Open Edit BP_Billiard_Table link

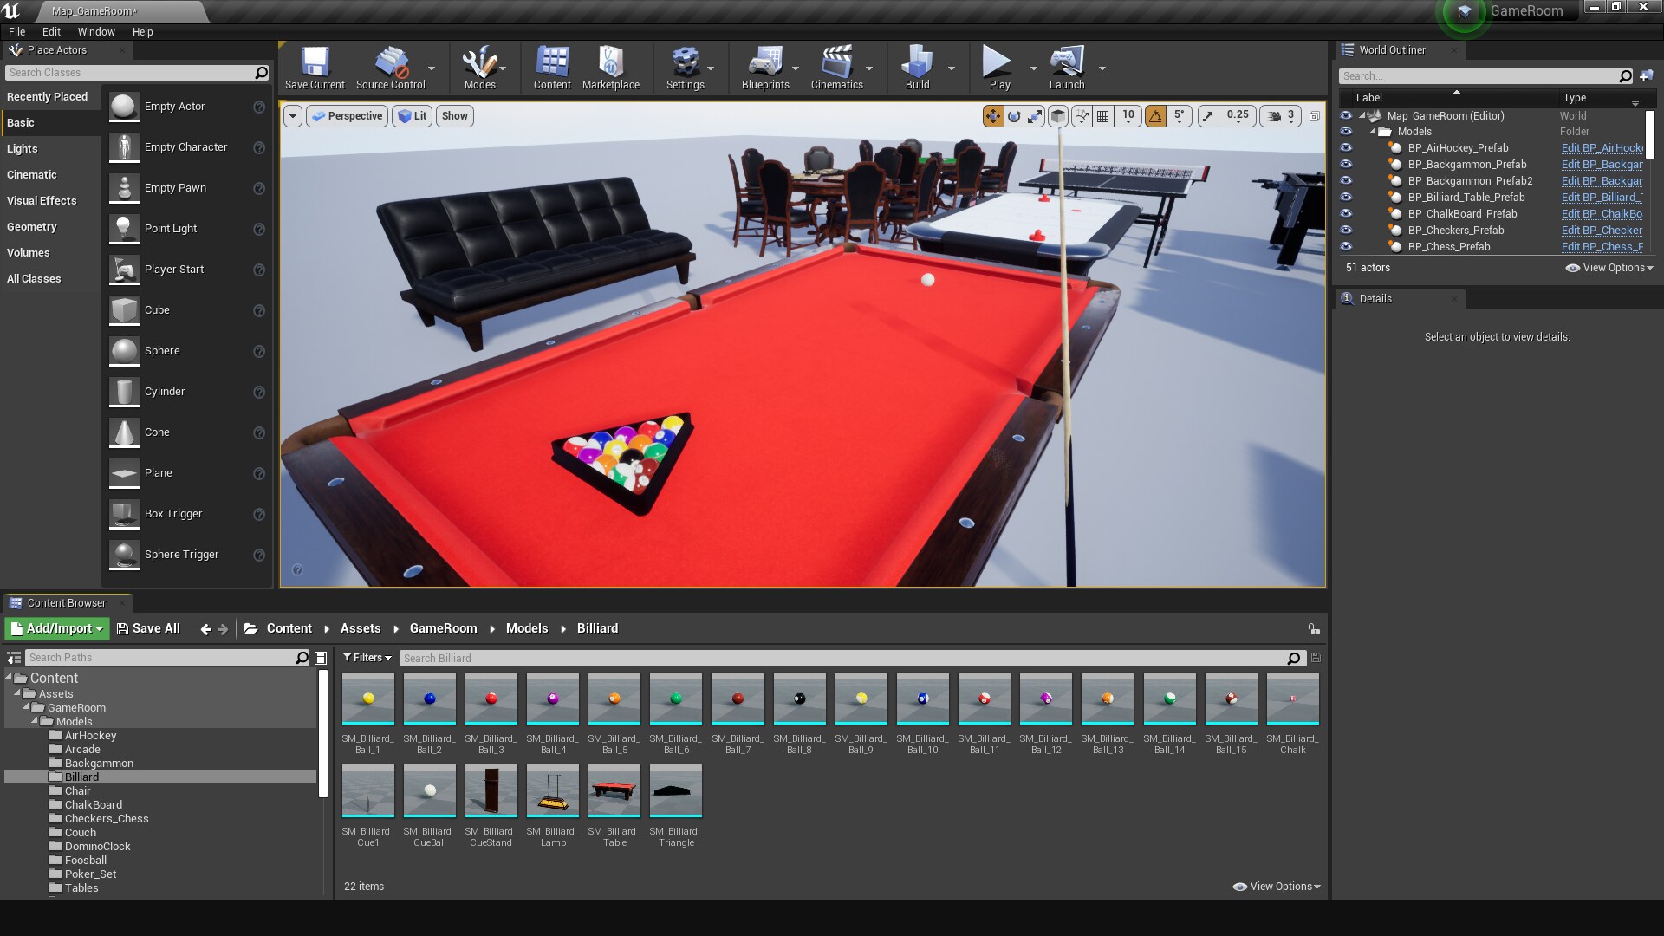click(1602, 197)
